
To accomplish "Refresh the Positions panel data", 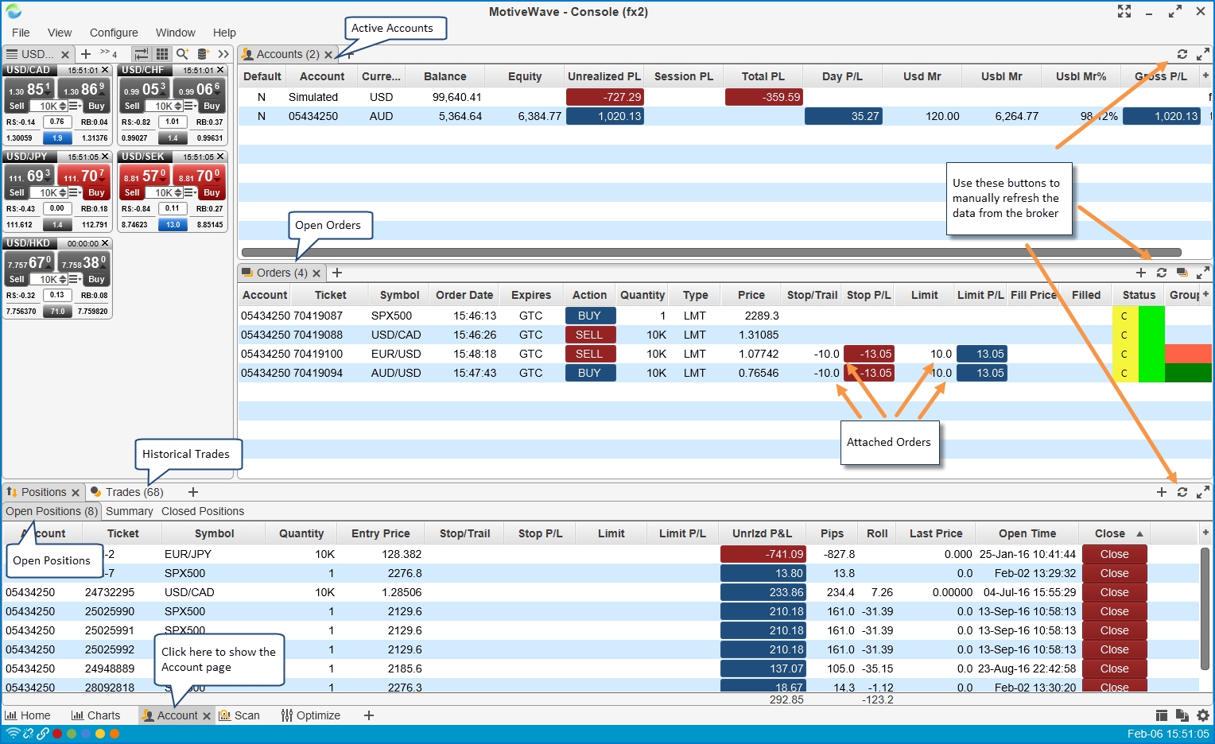I will 1182,492.
